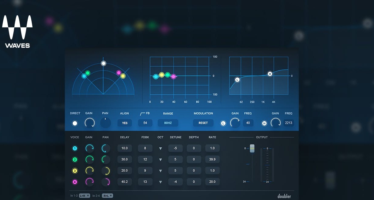This screenshot has height=200, width=374.
Task: Click the magenta voice dot on pan display
Action: 119,73
